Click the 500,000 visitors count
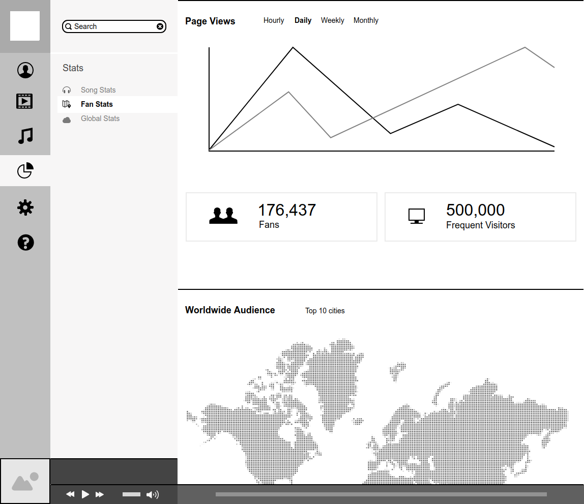Viewport: 584px width, 504px height. click(475, 210)
